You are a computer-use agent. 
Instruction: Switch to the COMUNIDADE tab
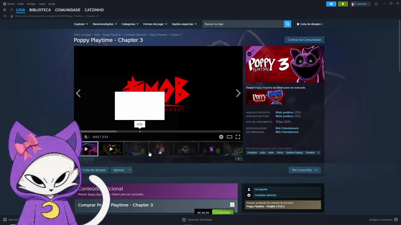pyautogui.click(x=68, y=10)
